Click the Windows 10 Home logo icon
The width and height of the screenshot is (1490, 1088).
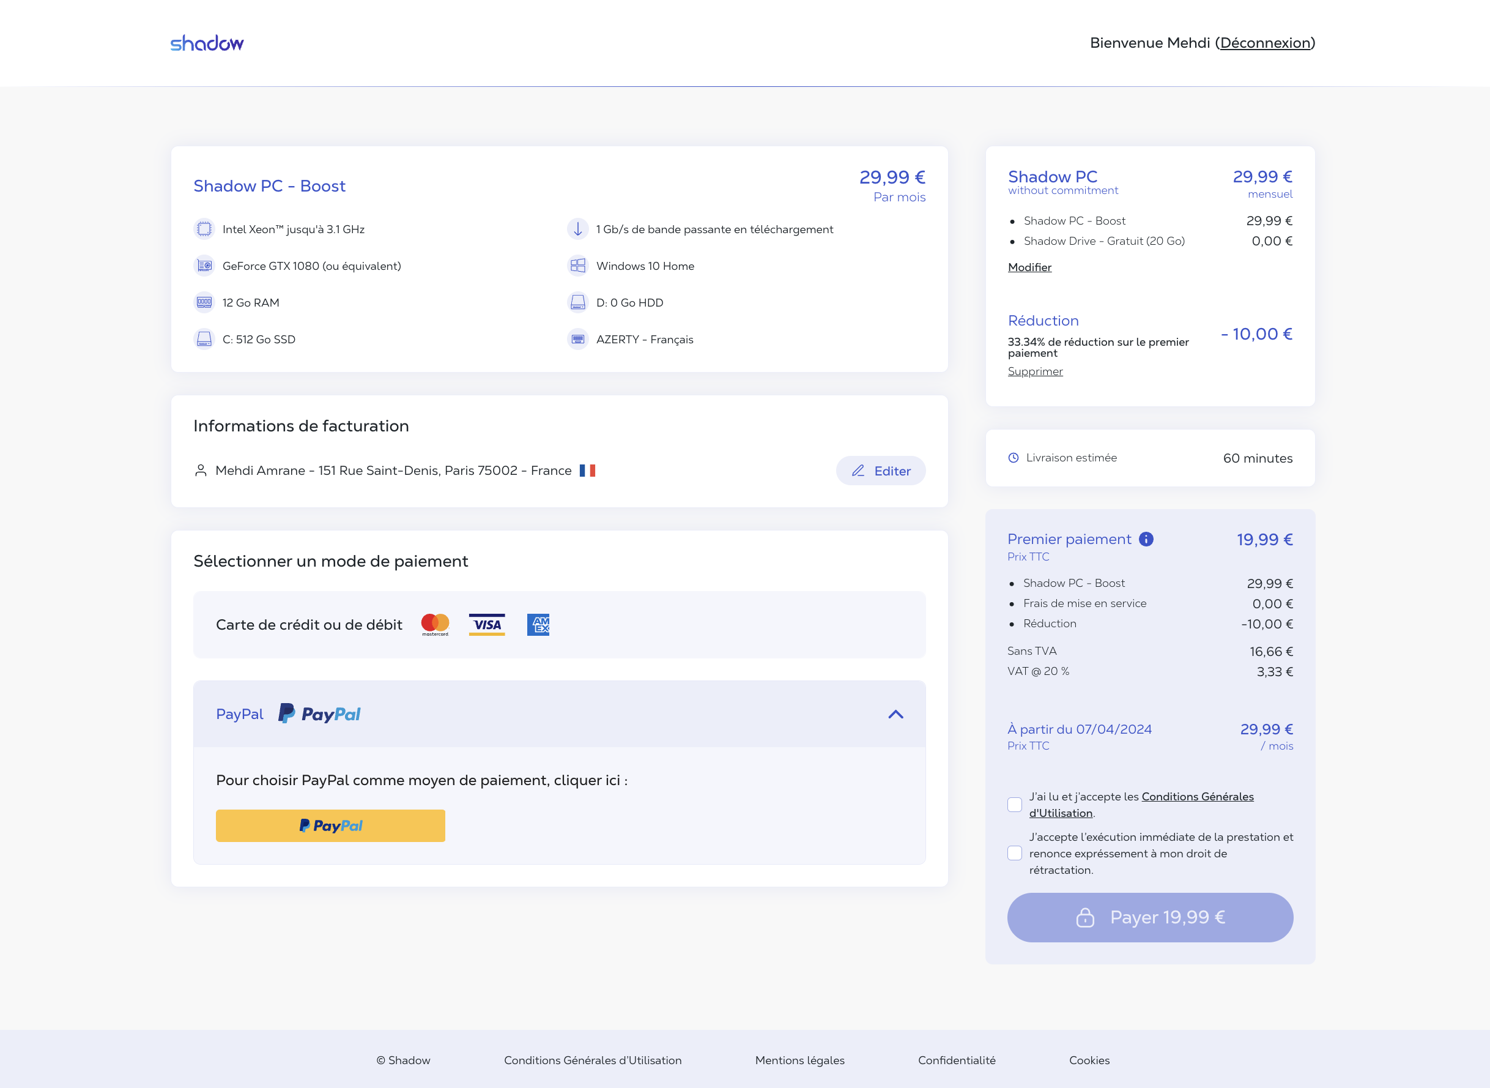(578, 266)
